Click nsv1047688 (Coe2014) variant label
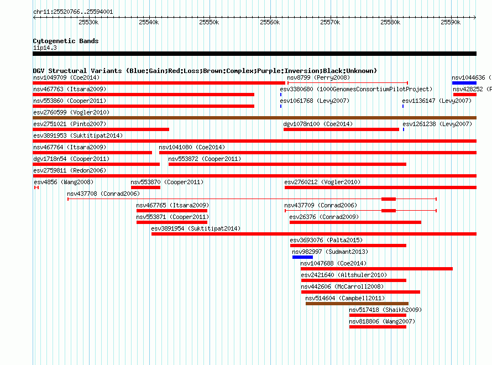 pos(333,263)
